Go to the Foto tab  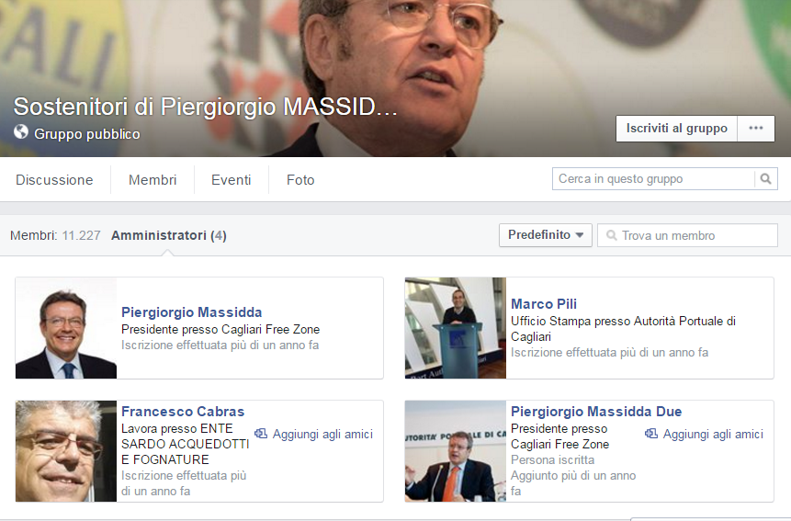(300, 180)
